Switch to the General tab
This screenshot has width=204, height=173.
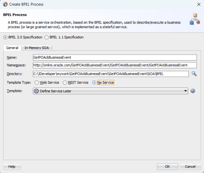tap(12, 48)
